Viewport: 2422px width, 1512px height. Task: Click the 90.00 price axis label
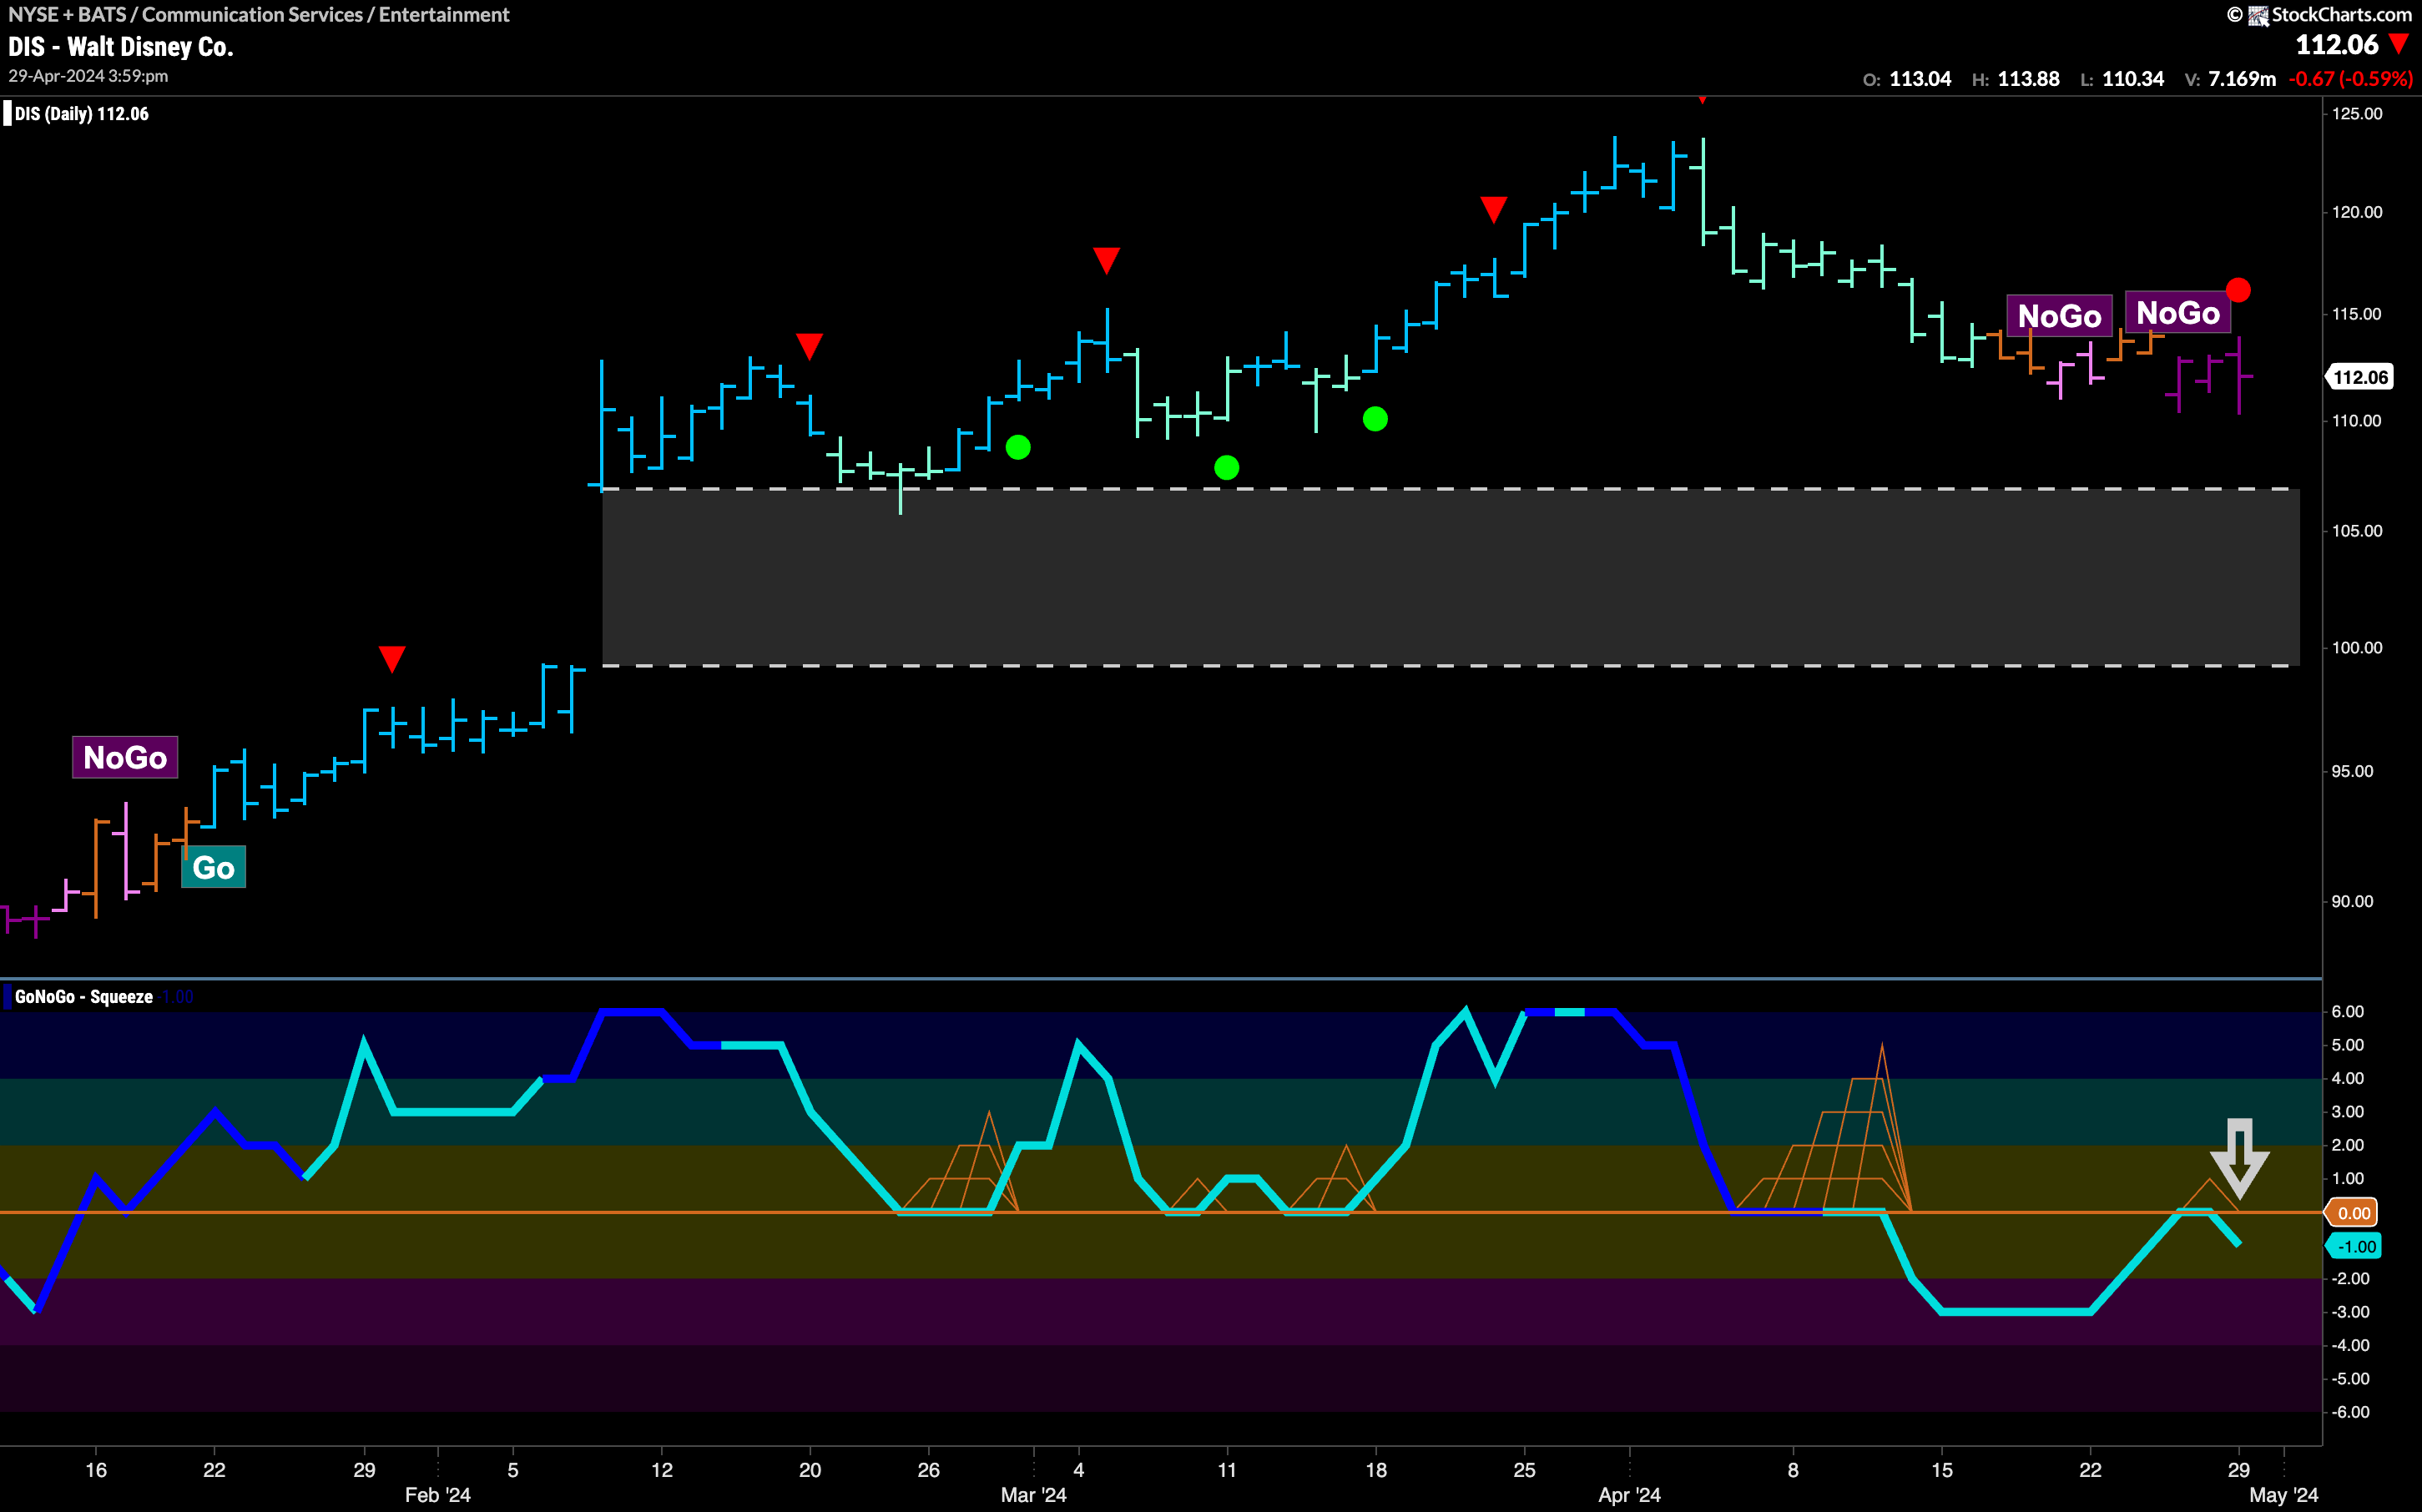pos(2352,902)
